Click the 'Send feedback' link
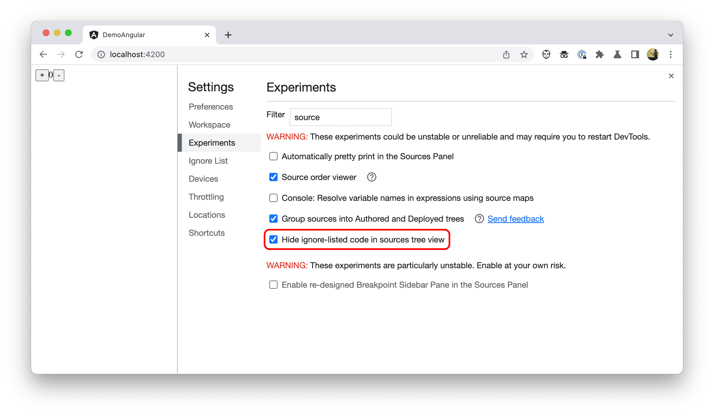This screenshot has width=714, height=415. click(x=515, y=218)
